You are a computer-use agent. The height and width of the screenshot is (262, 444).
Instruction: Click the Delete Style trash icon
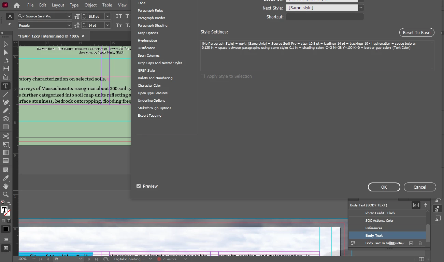420,243
